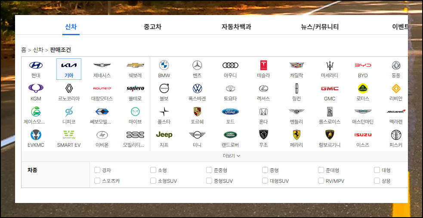This screenshot has width=423, height=218.
Task: Enable the 소형SUV checkbox
Action: click(x=153, y=181)
